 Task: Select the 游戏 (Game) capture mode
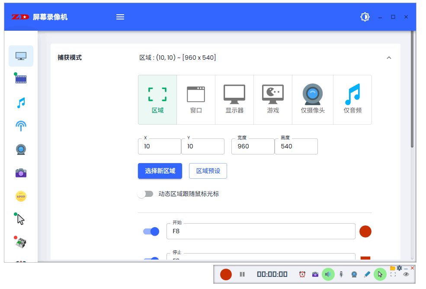coord(272,99)
